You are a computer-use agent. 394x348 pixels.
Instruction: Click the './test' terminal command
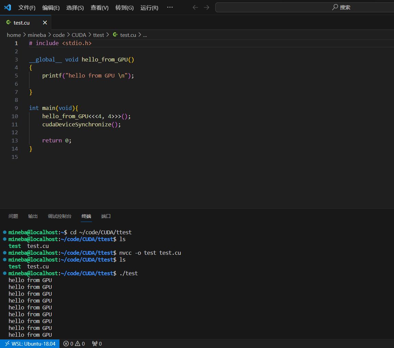pos(128,273)
